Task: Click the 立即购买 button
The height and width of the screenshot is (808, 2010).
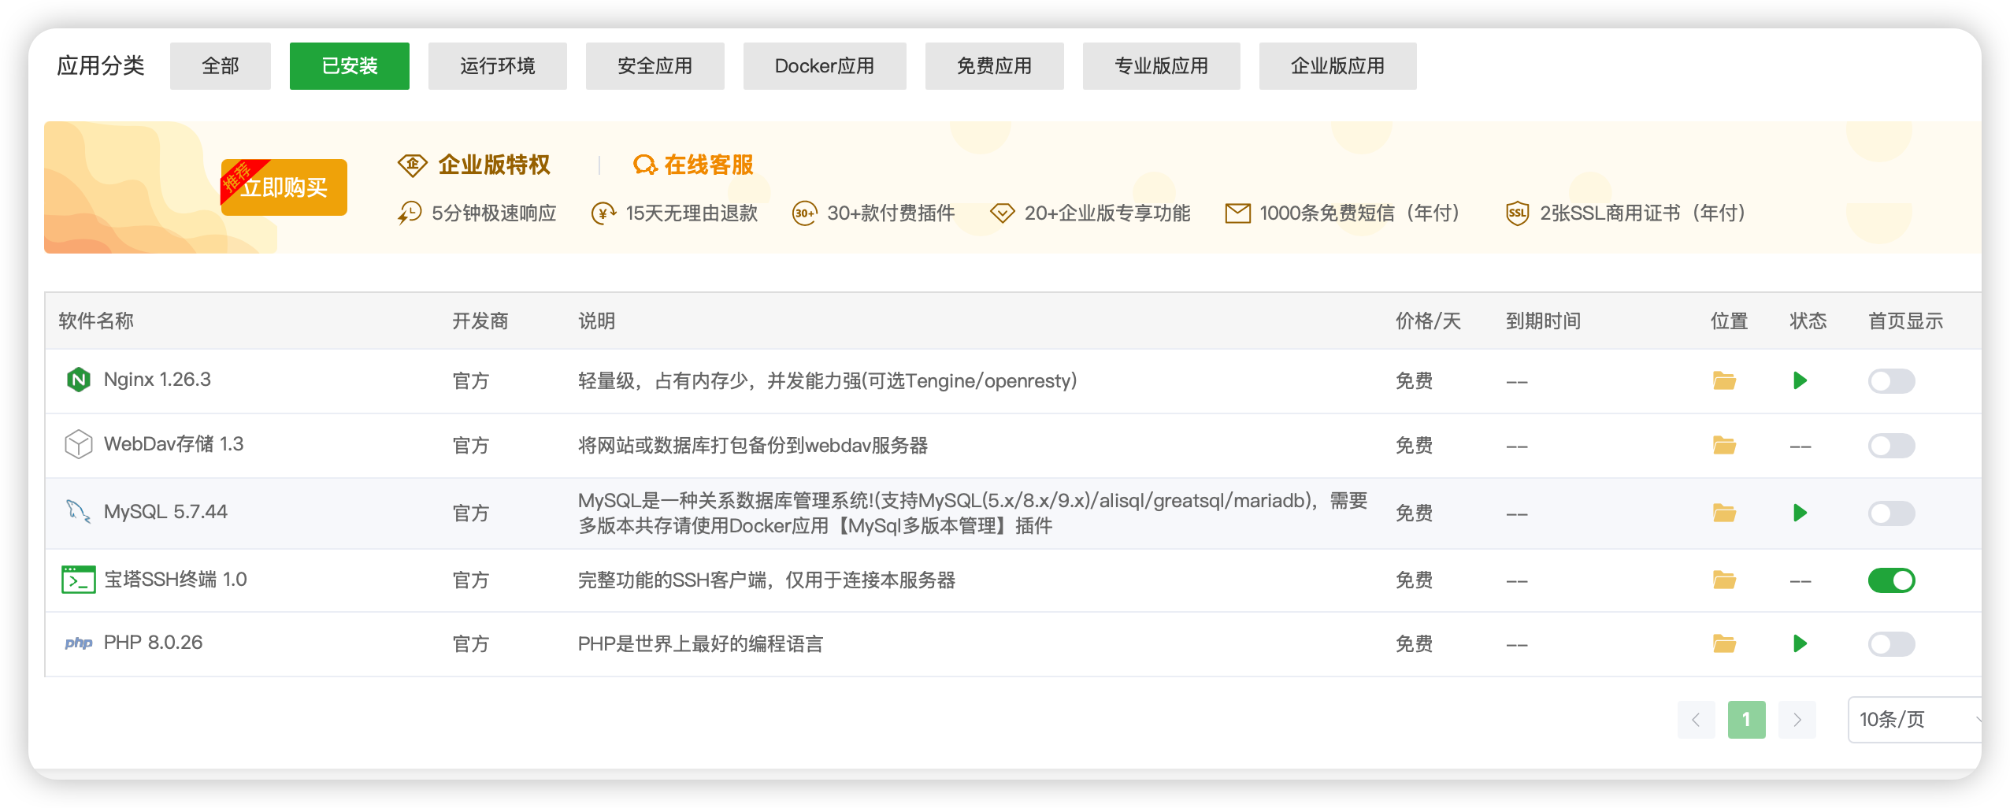Action: pyautogui.click(x=284, y=187)
